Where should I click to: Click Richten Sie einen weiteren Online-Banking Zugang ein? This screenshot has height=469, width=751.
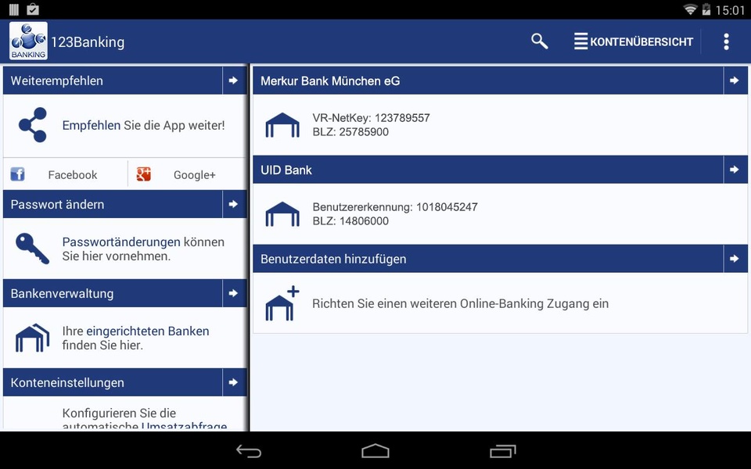[x=460, y=304]
